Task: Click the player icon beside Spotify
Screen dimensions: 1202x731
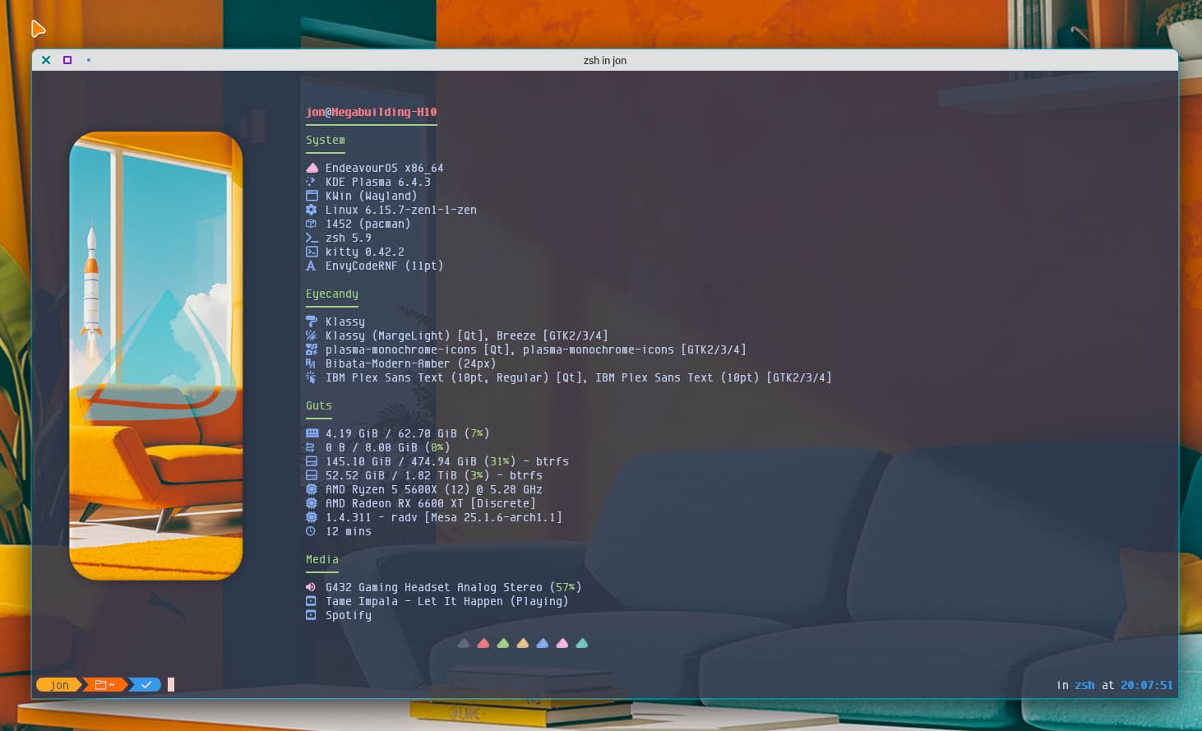Action: pos(311,615)
